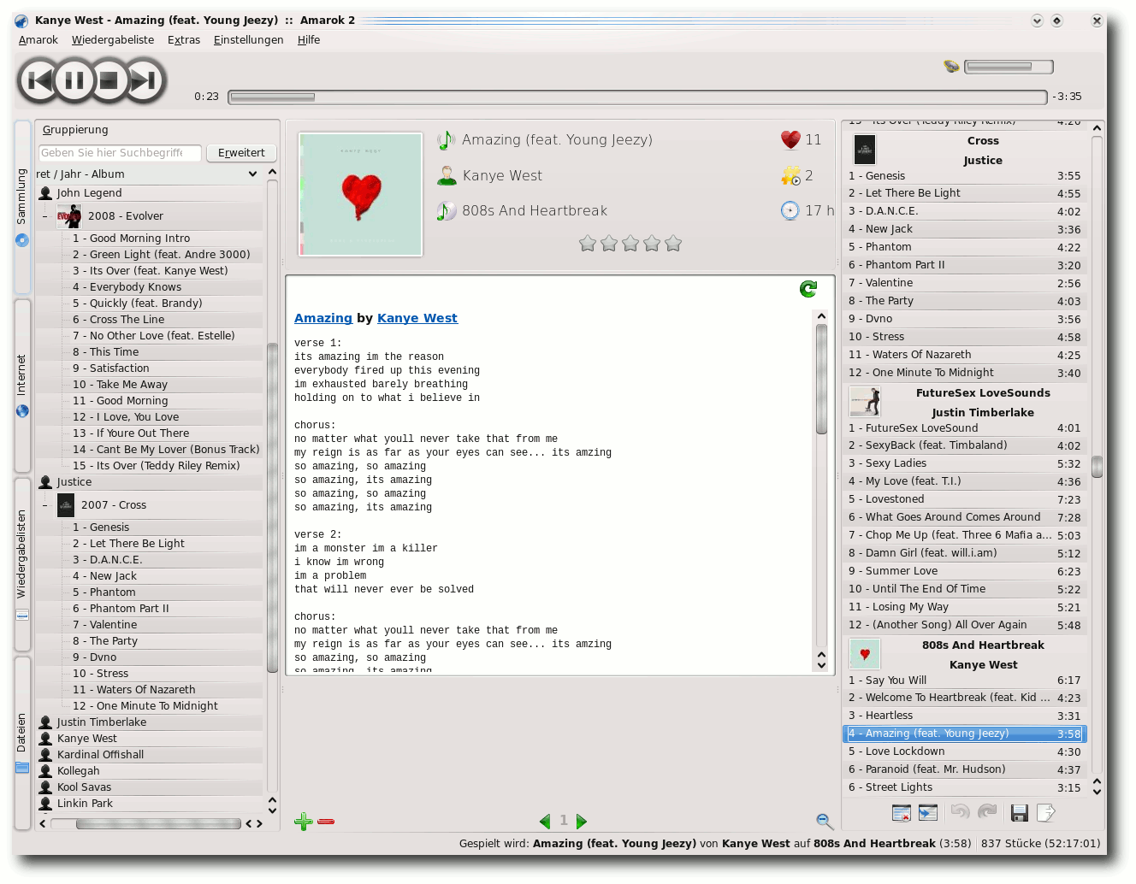Click the person icon beside John Legend
Image resolution: width=1136 pixels, height=884 pixels.
[45, 193]
